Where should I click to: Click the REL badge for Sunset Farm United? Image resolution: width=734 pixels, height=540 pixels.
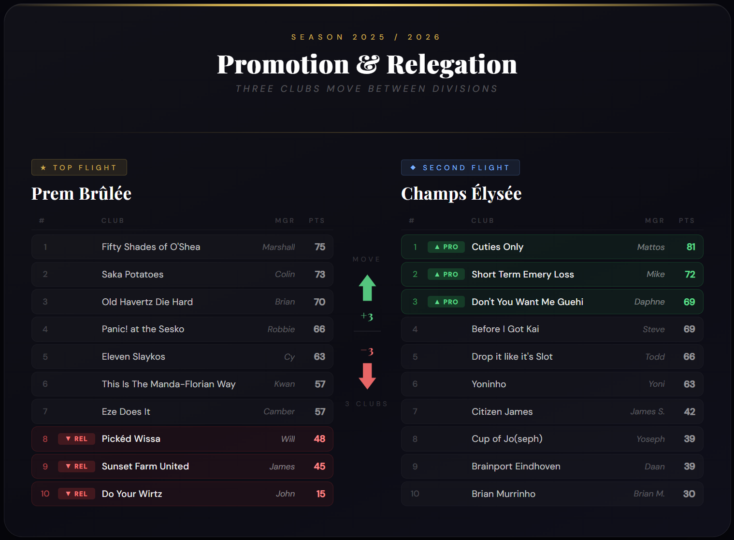click(76, 467)
